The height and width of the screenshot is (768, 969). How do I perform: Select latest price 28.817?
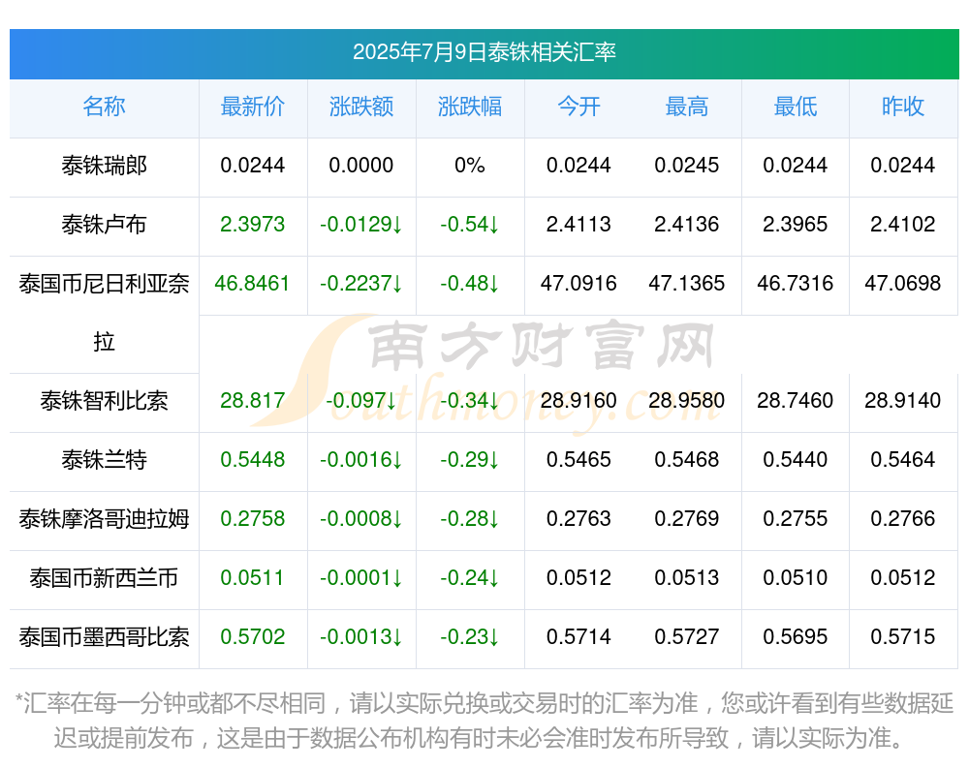pyautogui.click(x=252, y=400)
